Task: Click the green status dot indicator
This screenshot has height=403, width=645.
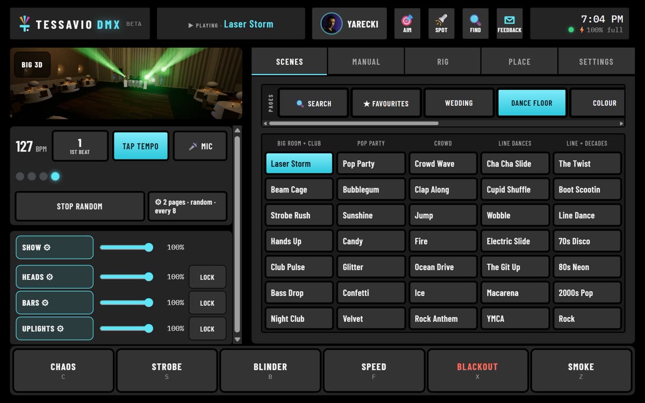Action: (x=571, y=30)
